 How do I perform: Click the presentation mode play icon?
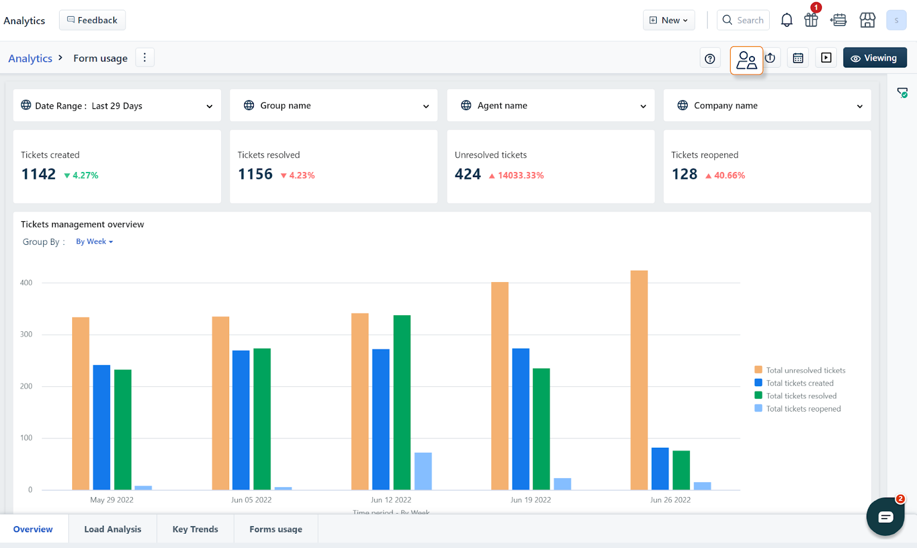pos(826,58)
